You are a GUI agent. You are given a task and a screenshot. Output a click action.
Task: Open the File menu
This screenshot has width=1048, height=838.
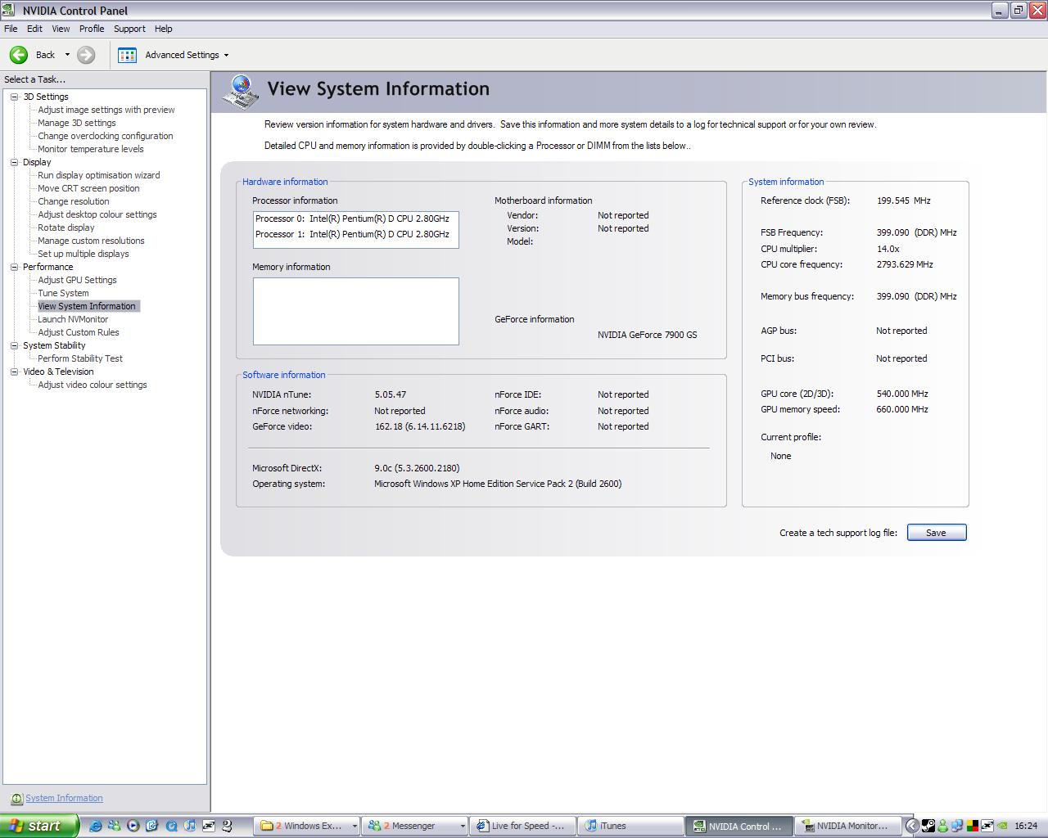click(x=11, y=29)
